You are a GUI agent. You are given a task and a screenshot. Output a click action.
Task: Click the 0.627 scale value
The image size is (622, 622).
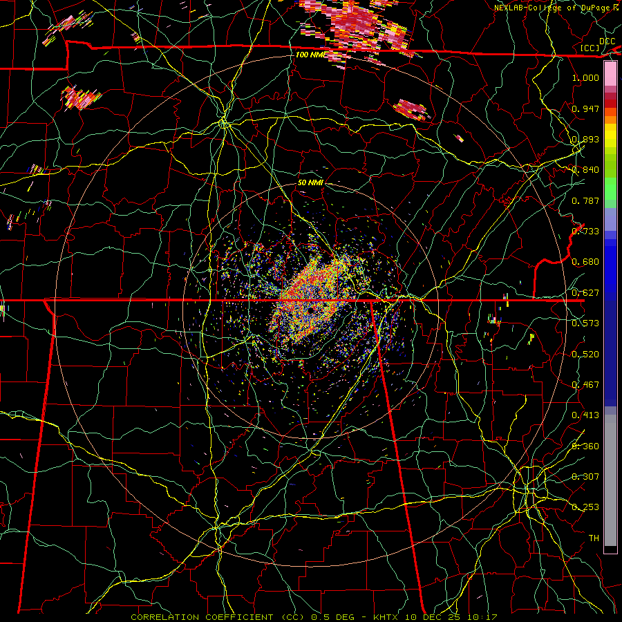[585, 293]
